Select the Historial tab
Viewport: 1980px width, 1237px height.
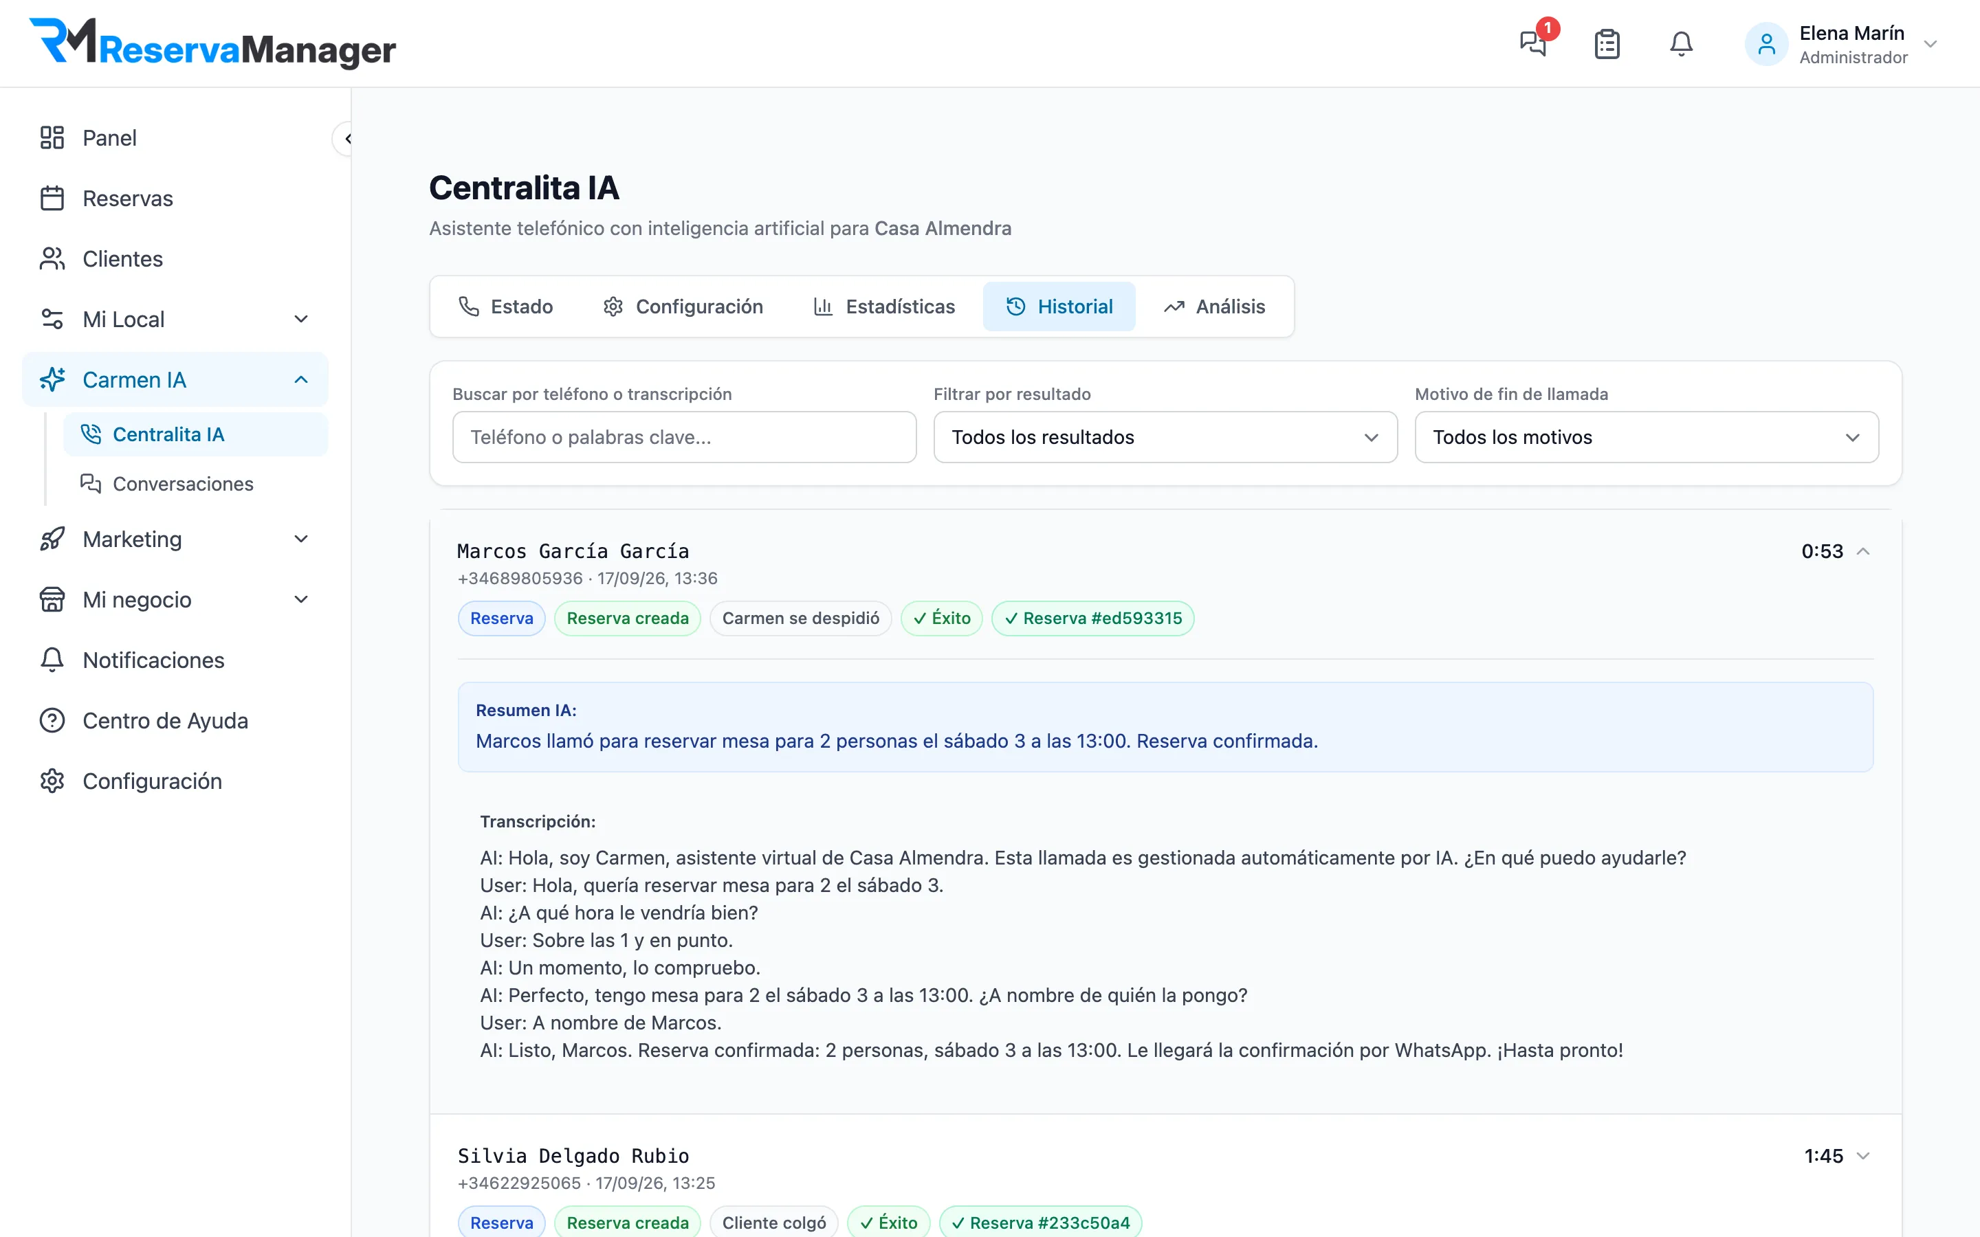pyautogui.click(x=1059, y=307)
